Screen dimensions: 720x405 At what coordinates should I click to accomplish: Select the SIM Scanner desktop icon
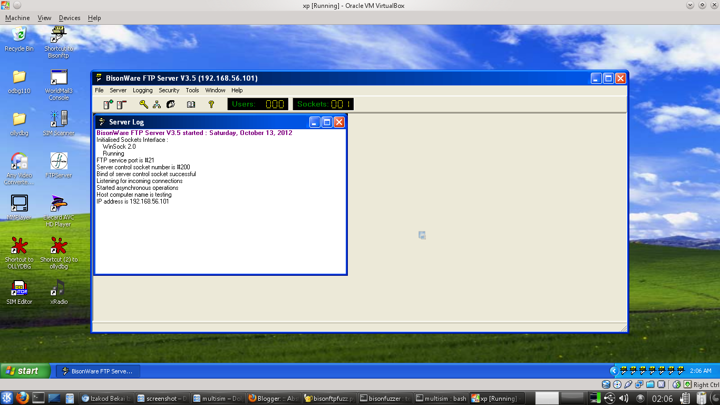pos(59,124)
